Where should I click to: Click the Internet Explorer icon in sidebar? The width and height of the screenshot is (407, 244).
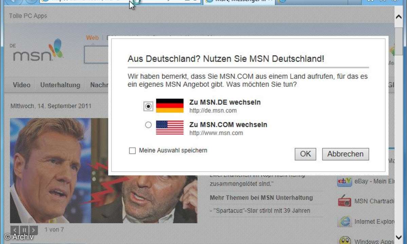tap(345, 222)
